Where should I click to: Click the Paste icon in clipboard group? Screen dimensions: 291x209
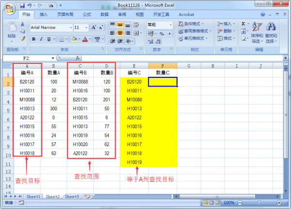[x=12, y=30]
